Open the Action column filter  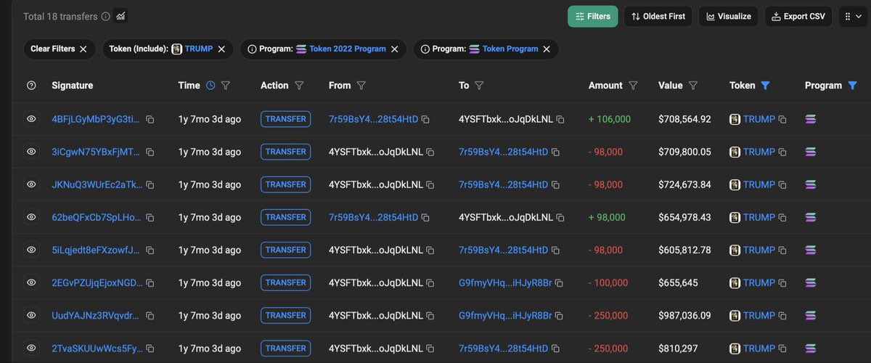pos(299,85)
